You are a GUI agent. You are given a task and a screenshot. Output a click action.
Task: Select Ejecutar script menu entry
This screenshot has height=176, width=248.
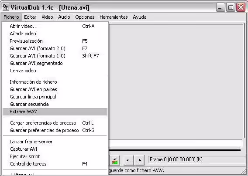55,156
